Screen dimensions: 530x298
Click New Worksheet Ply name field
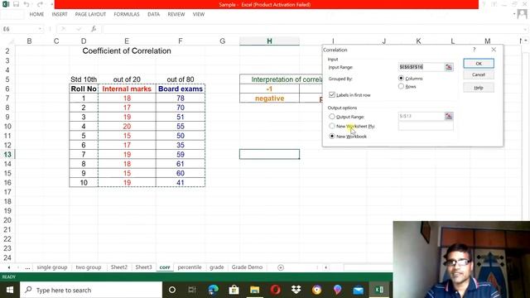point(426,126)
